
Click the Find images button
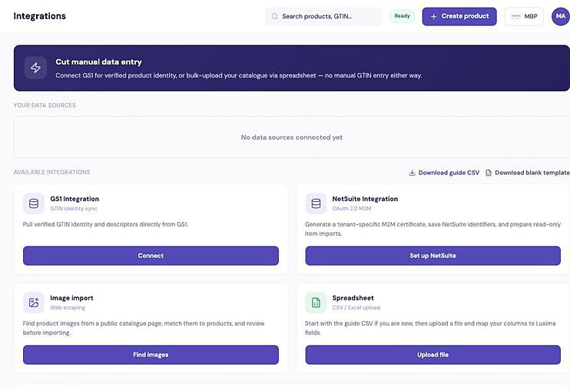(x=151, y=355)
